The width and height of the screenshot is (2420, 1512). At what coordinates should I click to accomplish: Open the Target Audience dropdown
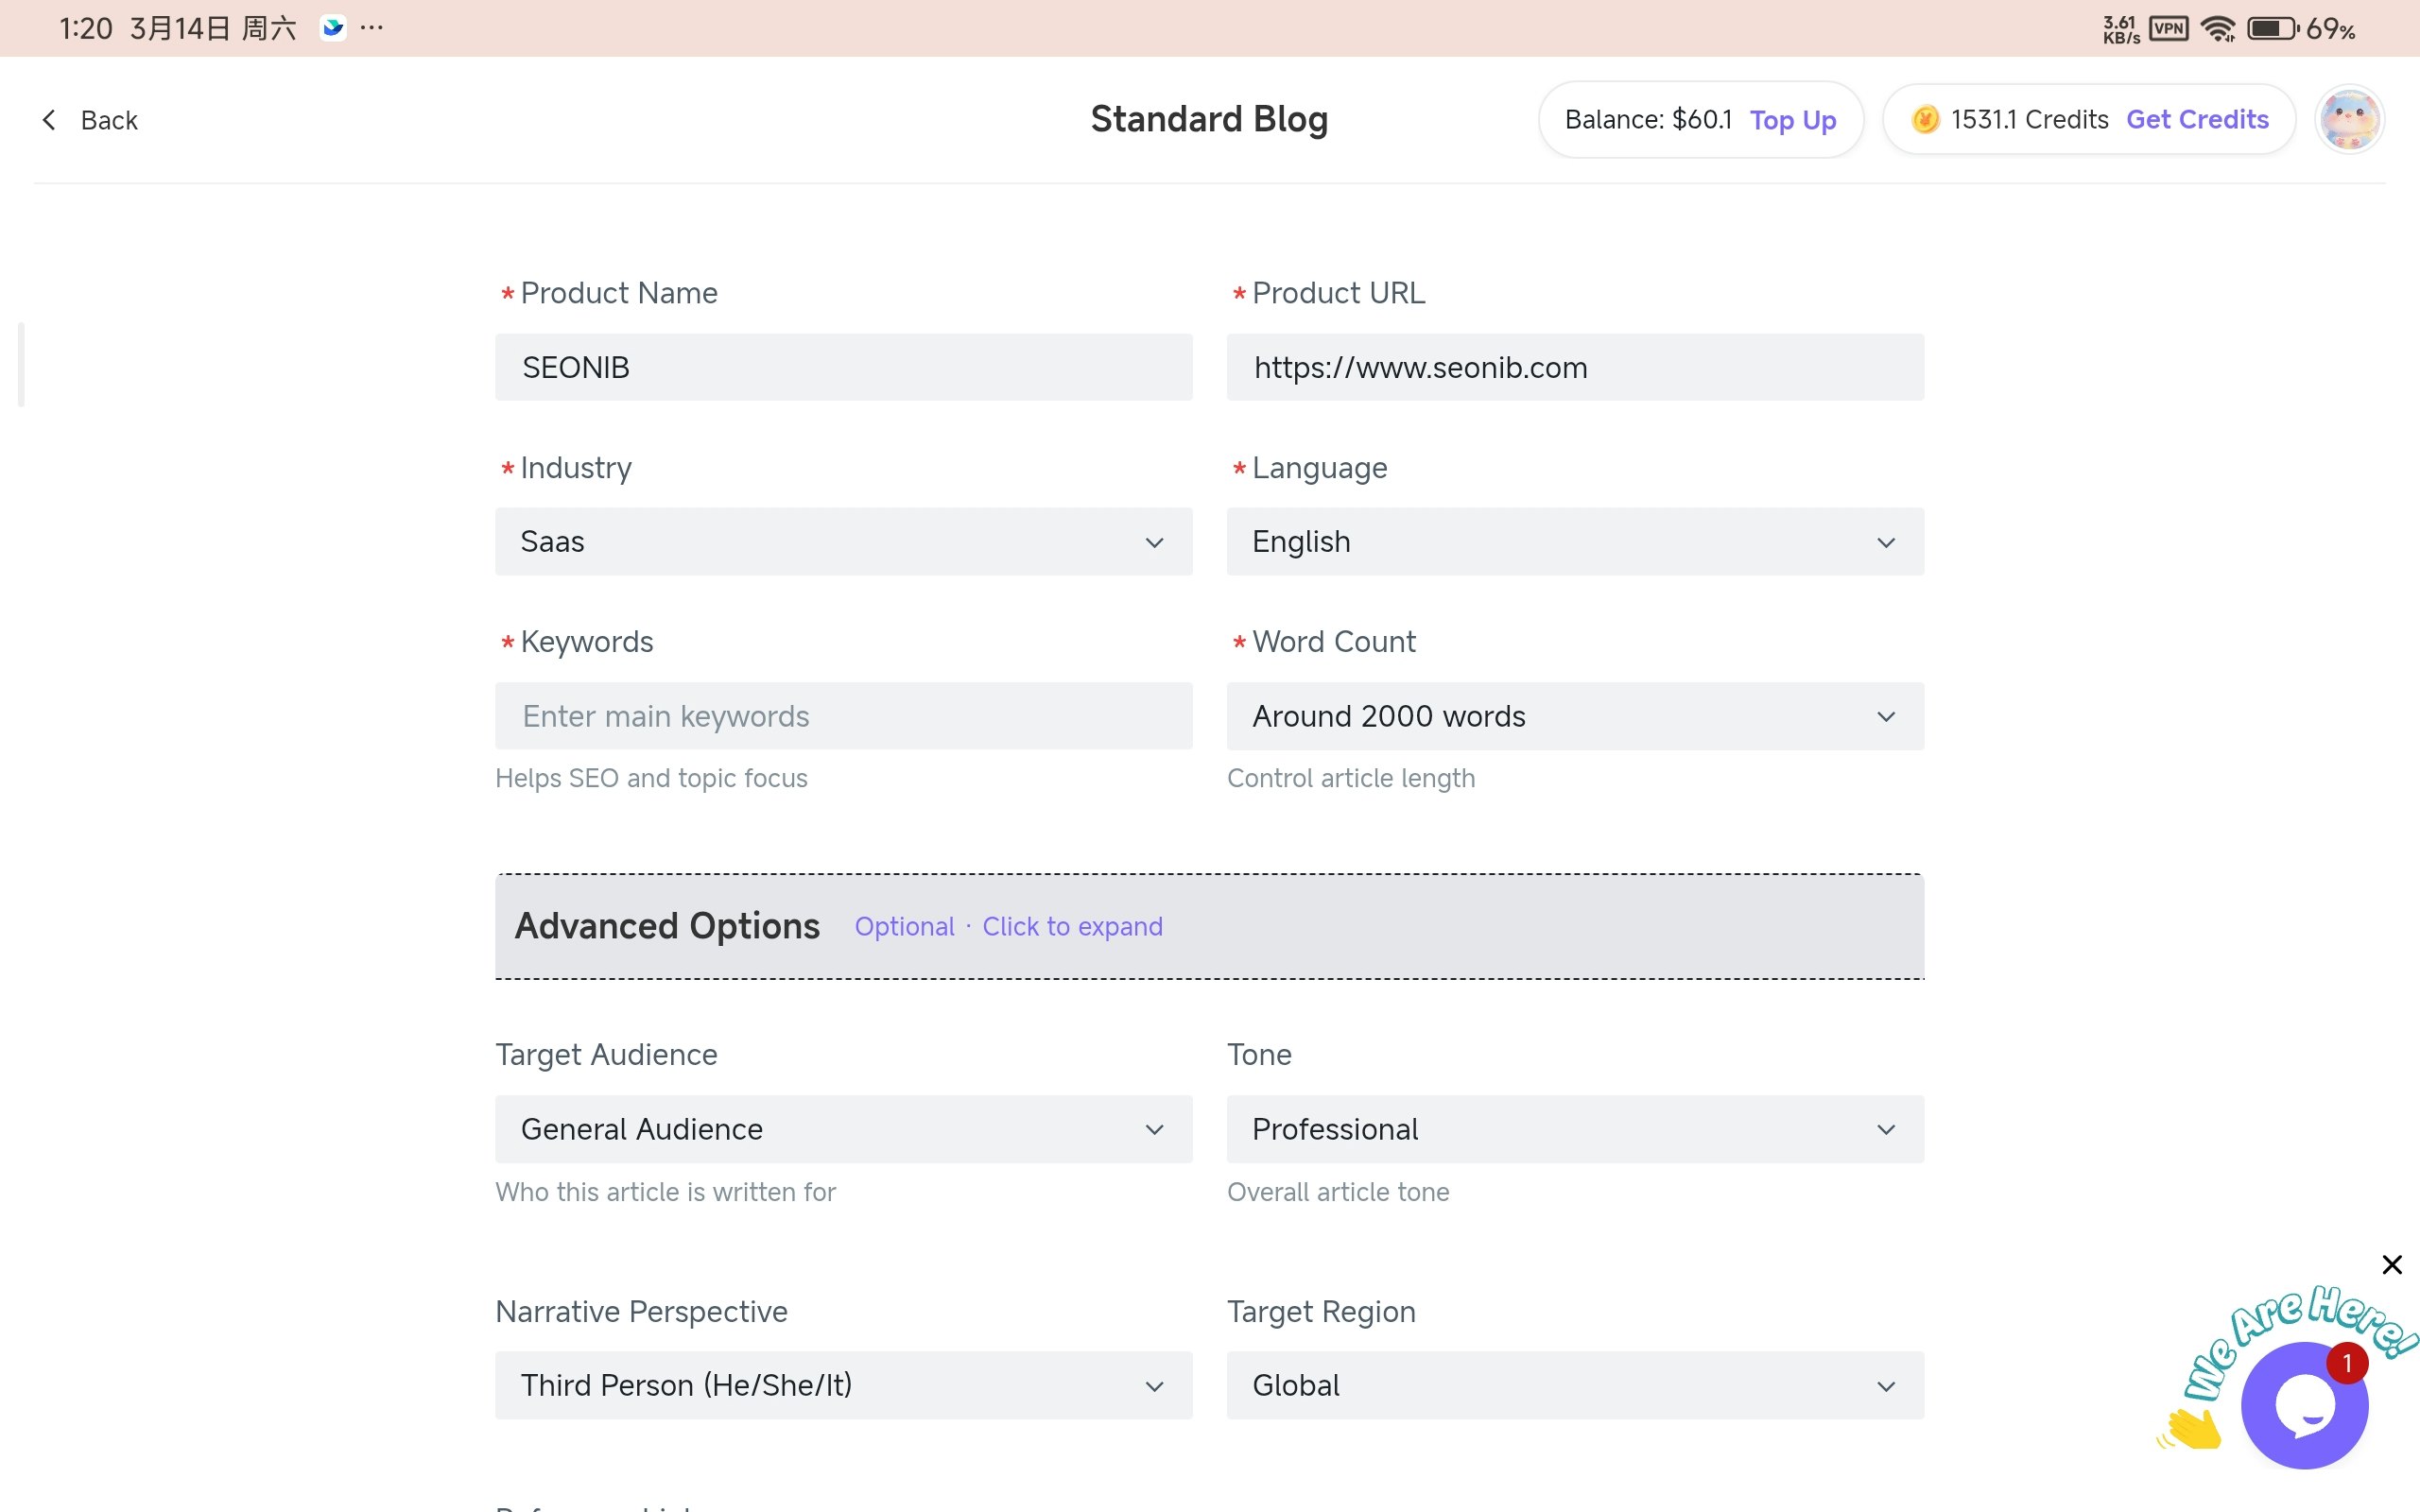843,1129
